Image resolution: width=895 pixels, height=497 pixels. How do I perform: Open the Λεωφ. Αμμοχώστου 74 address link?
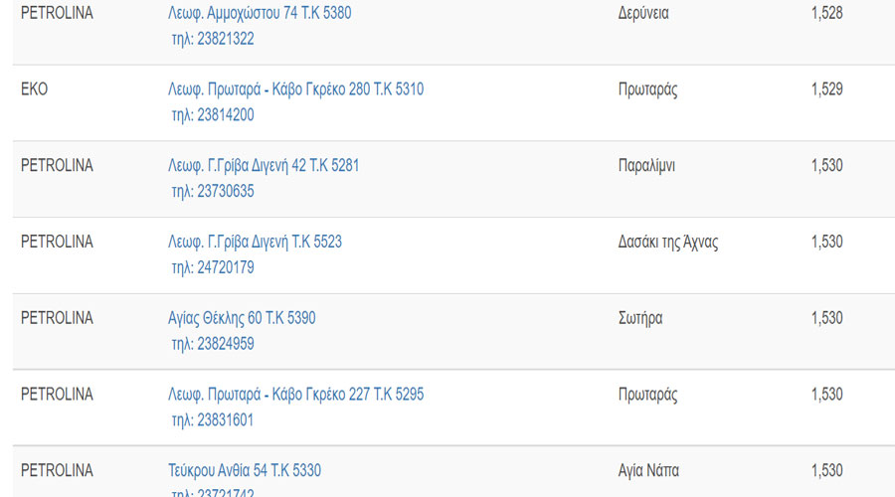click(260, 13)
